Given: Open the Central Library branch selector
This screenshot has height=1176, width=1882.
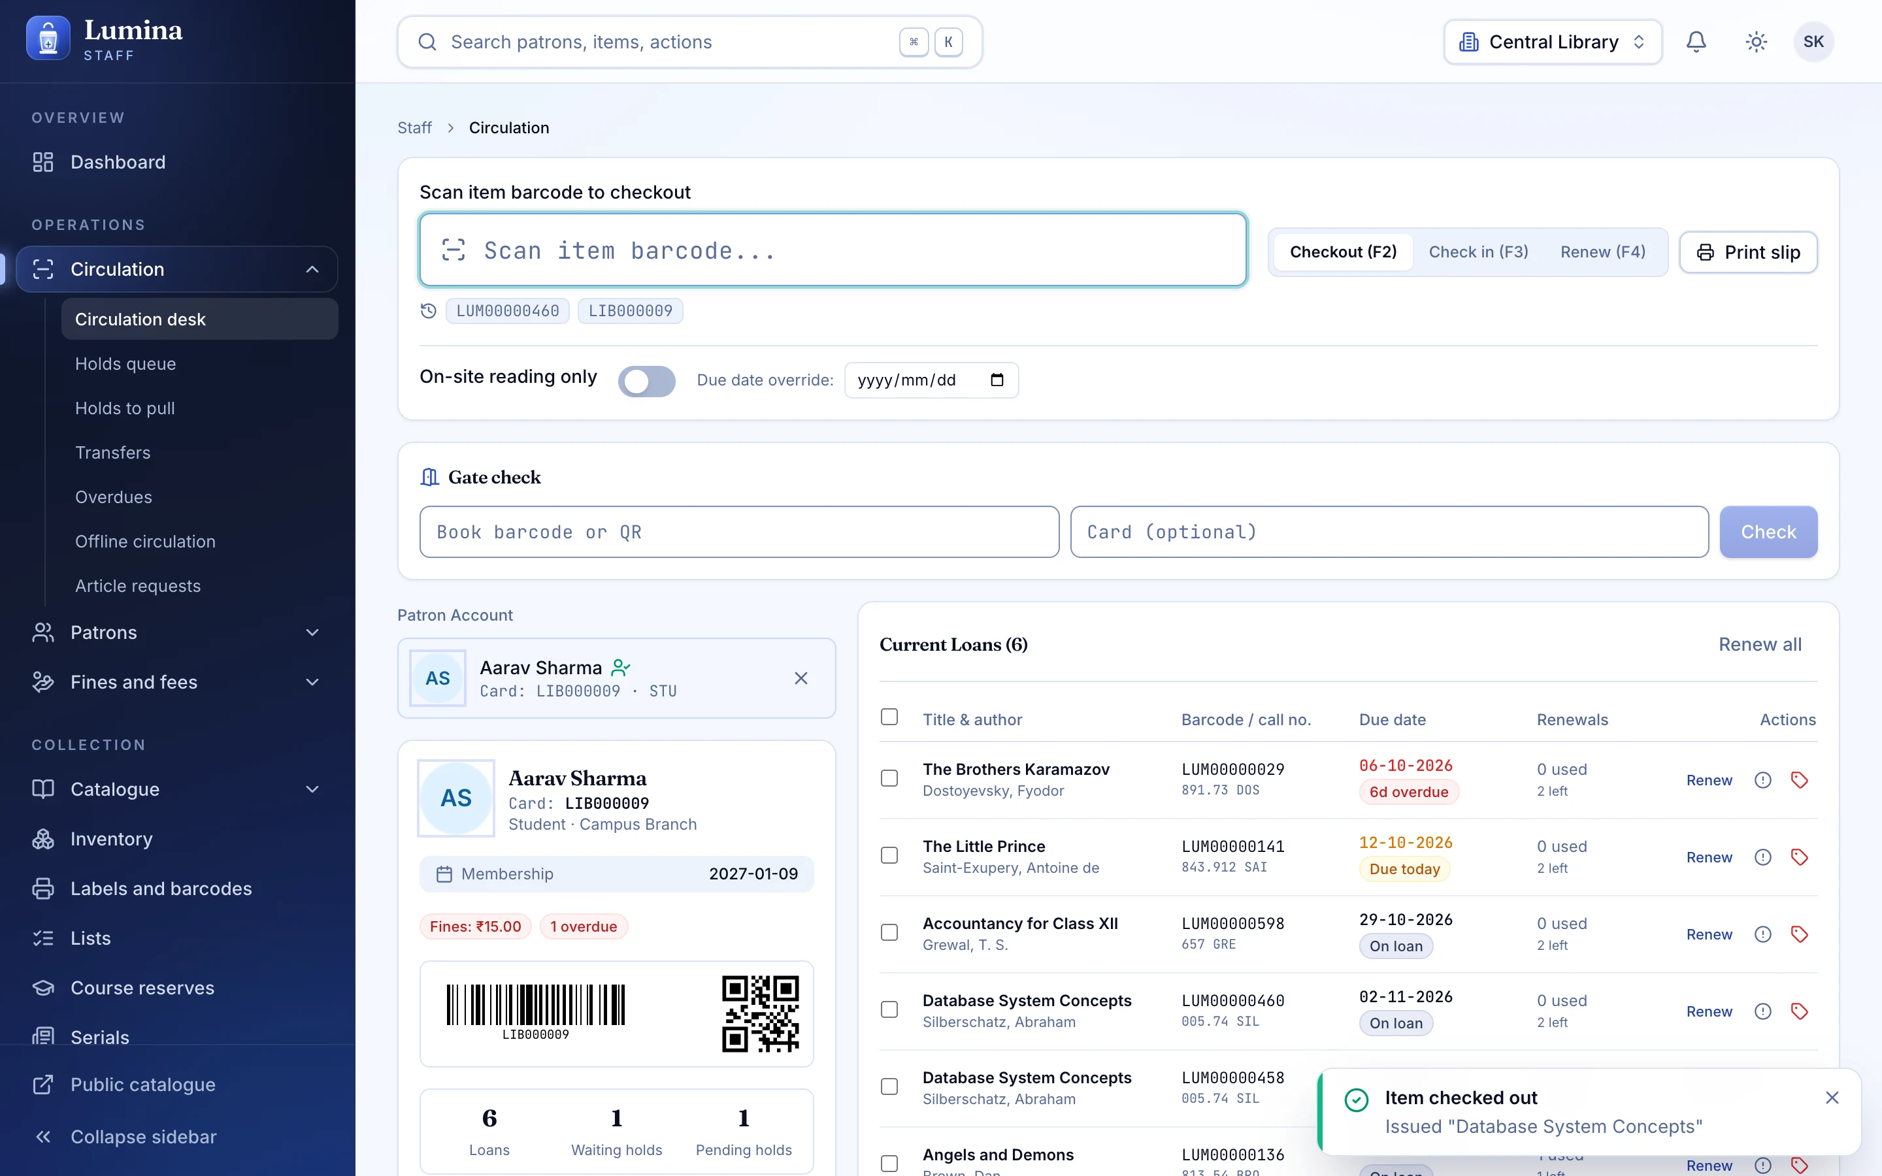Looking at the screenshot, I should (x=1552, y=42).
